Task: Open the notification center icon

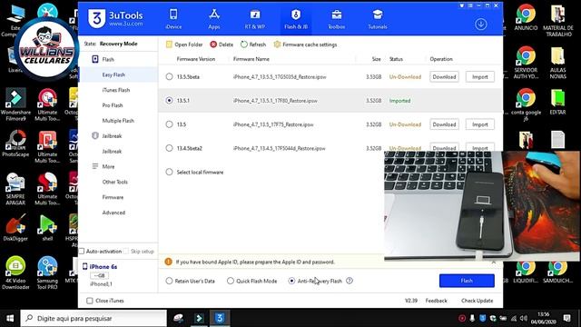Action: tap(566, 318)
